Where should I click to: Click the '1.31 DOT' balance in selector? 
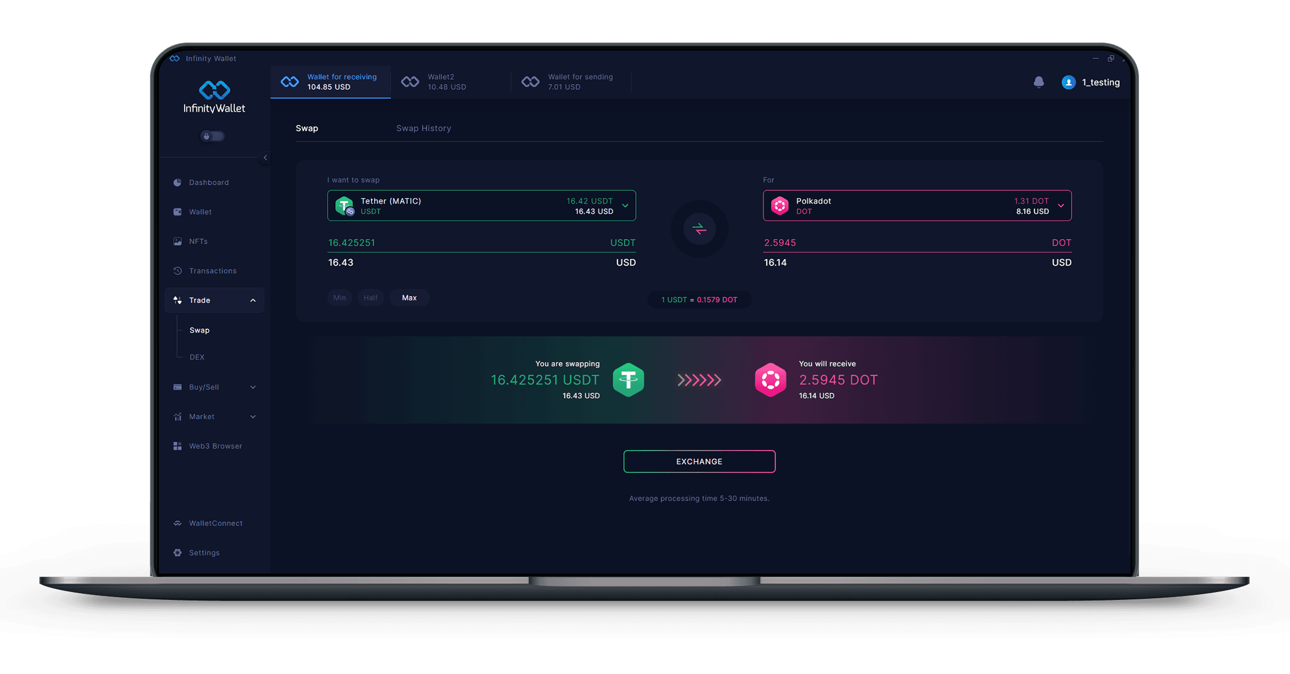pyautogui.click(x=1031, y=201)
